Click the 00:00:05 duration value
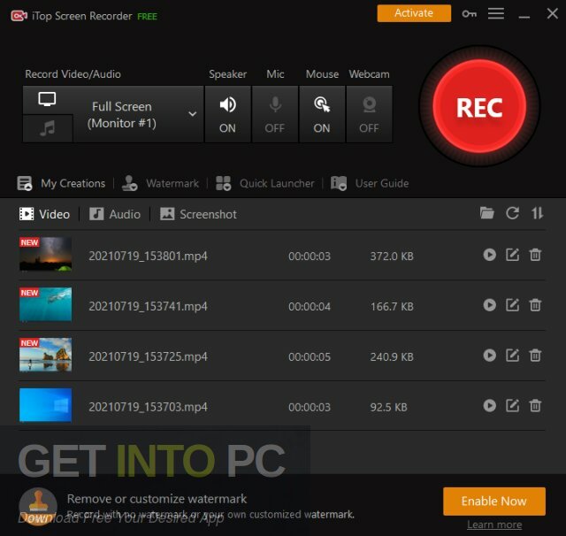Screen dimensions: 566x536 click(x=310, y=357)
